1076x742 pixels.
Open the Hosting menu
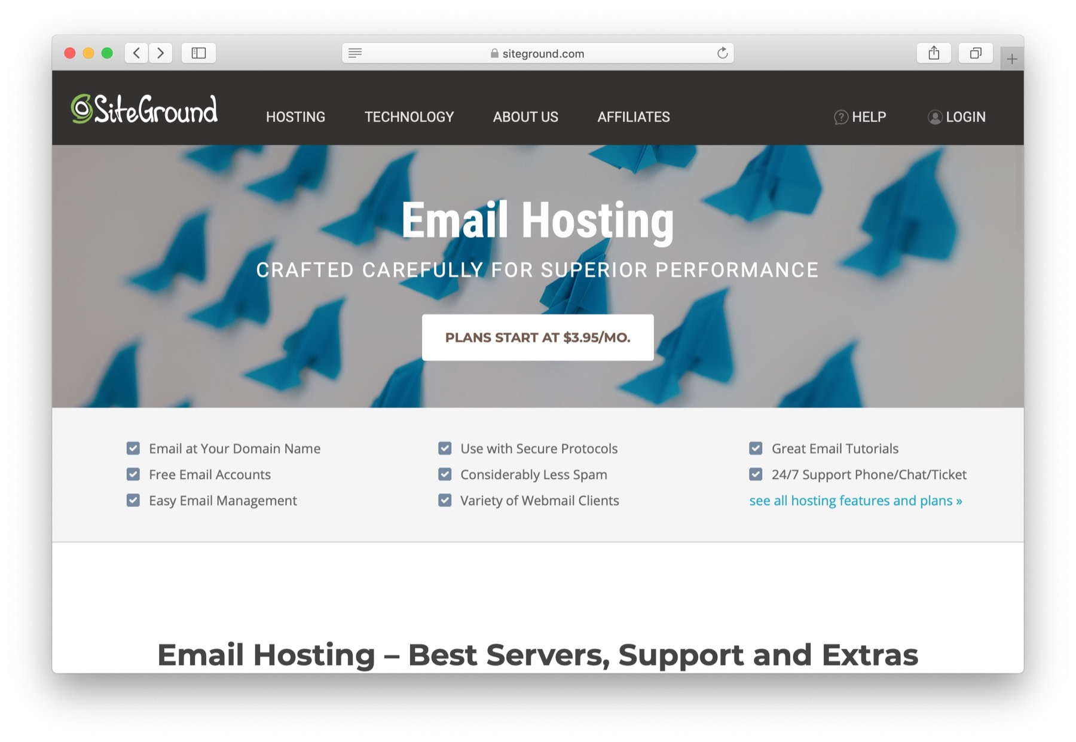pos(295,117)
